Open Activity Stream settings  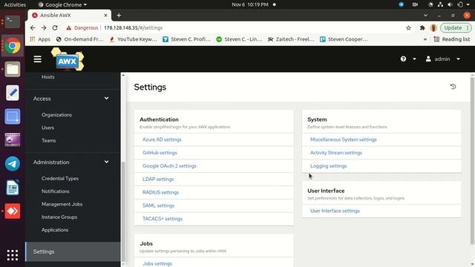(336, 153)
